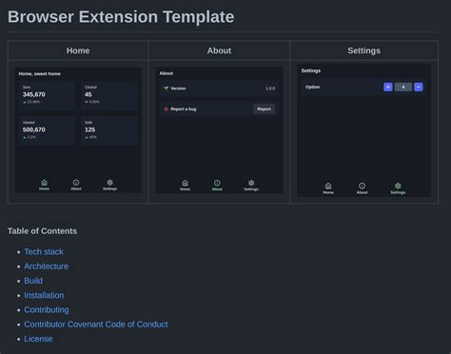Click Settings gear in About preview navbar
This screenshot has width=451, height=354.
tap(251, 183)
